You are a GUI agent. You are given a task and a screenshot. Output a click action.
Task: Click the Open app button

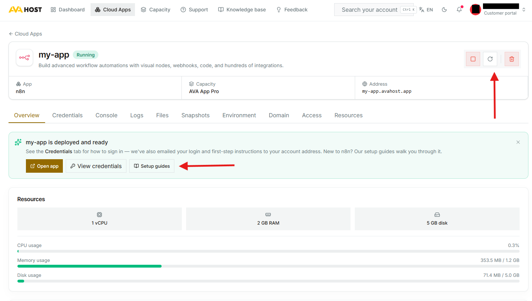coord(44,166)
